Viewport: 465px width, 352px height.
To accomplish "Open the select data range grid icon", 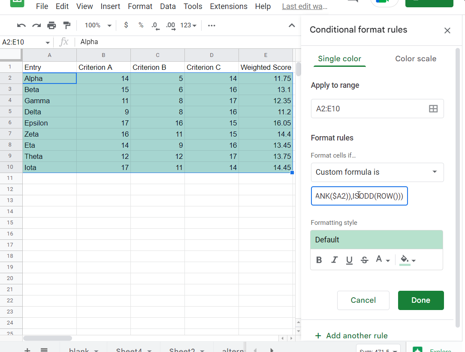I will pos(433,109).
